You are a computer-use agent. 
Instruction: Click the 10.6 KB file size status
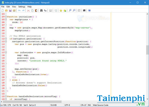pos(53,105)
